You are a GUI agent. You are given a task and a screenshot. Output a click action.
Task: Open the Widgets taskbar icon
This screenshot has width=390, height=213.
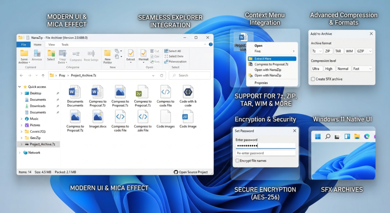point(347,136)
